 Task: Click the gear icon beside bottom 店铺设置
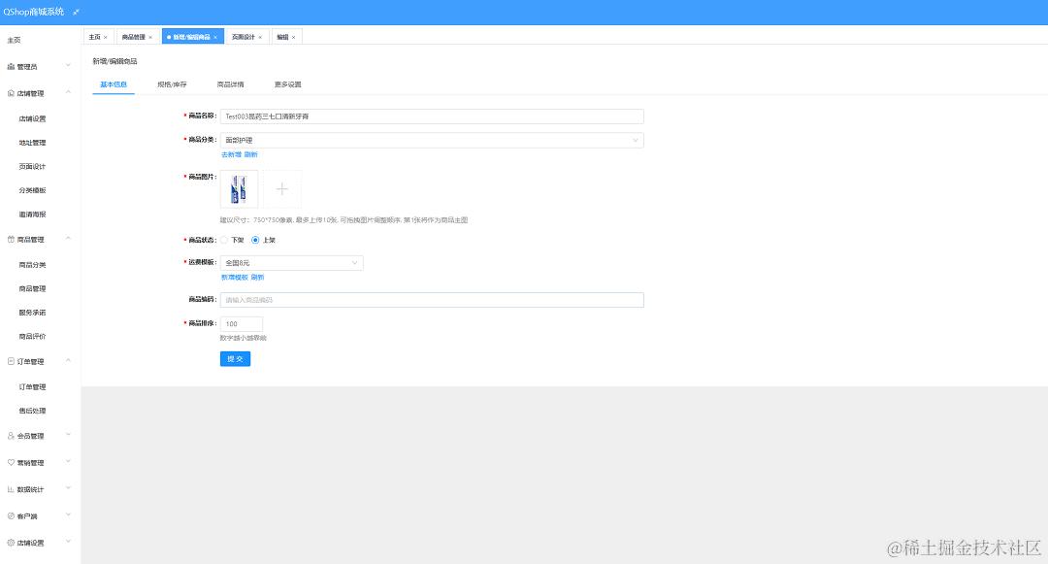pos(11,543)
